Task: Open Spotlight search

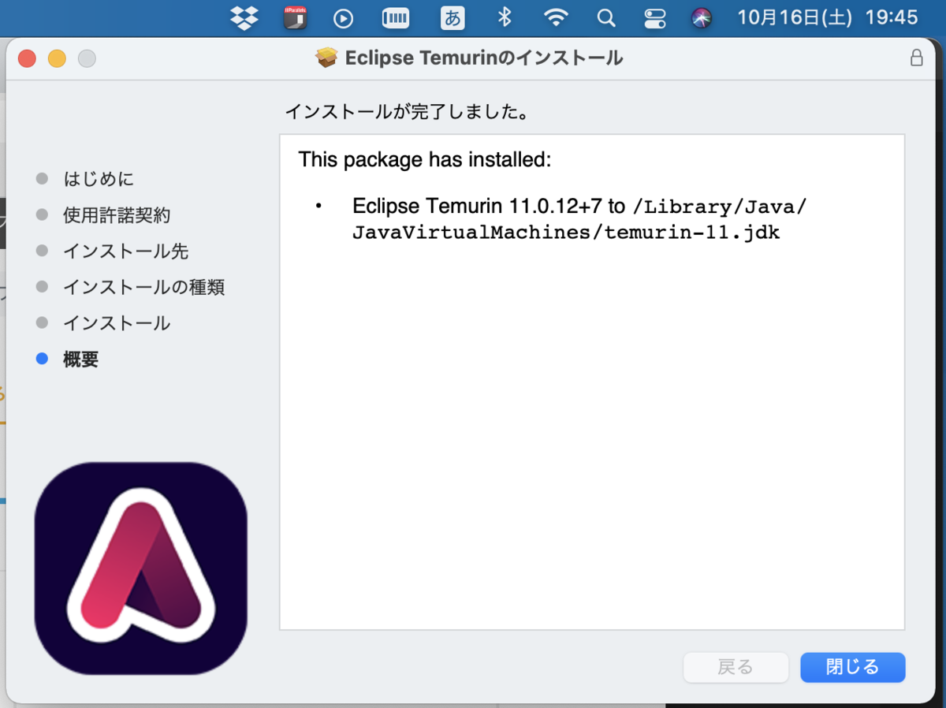Action: (x=605, y=18)
